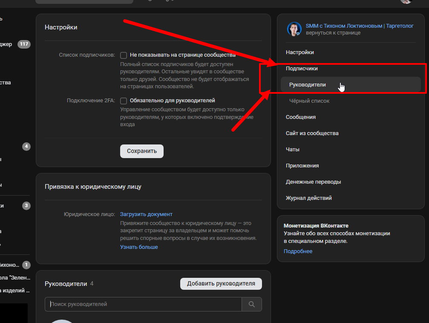The width and height of the screenshot is (429, 323).
Task: Open Журнал действий section
Action: 308,198
